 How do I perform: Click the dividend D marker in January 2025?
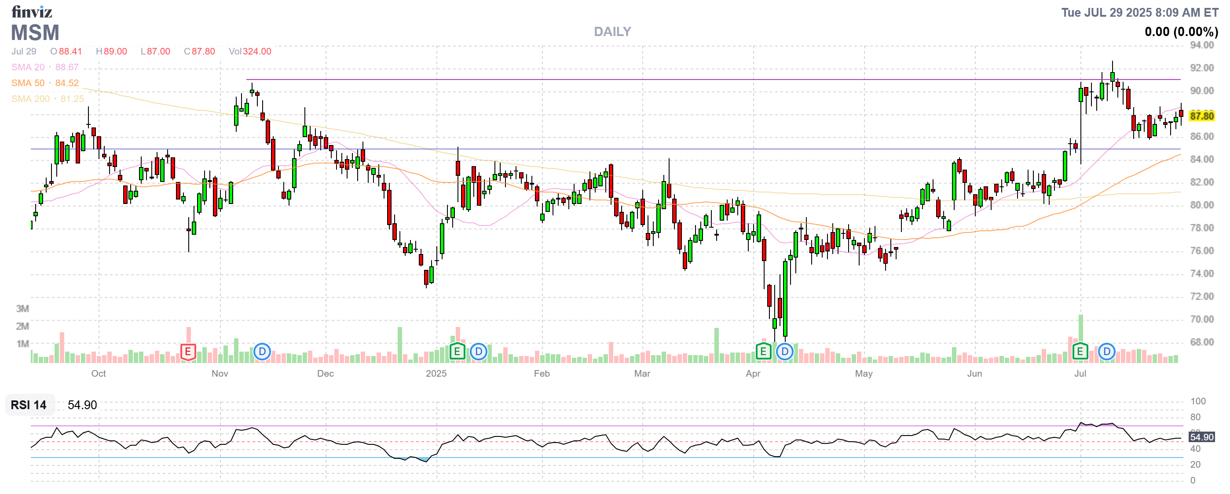pos(478,352)
